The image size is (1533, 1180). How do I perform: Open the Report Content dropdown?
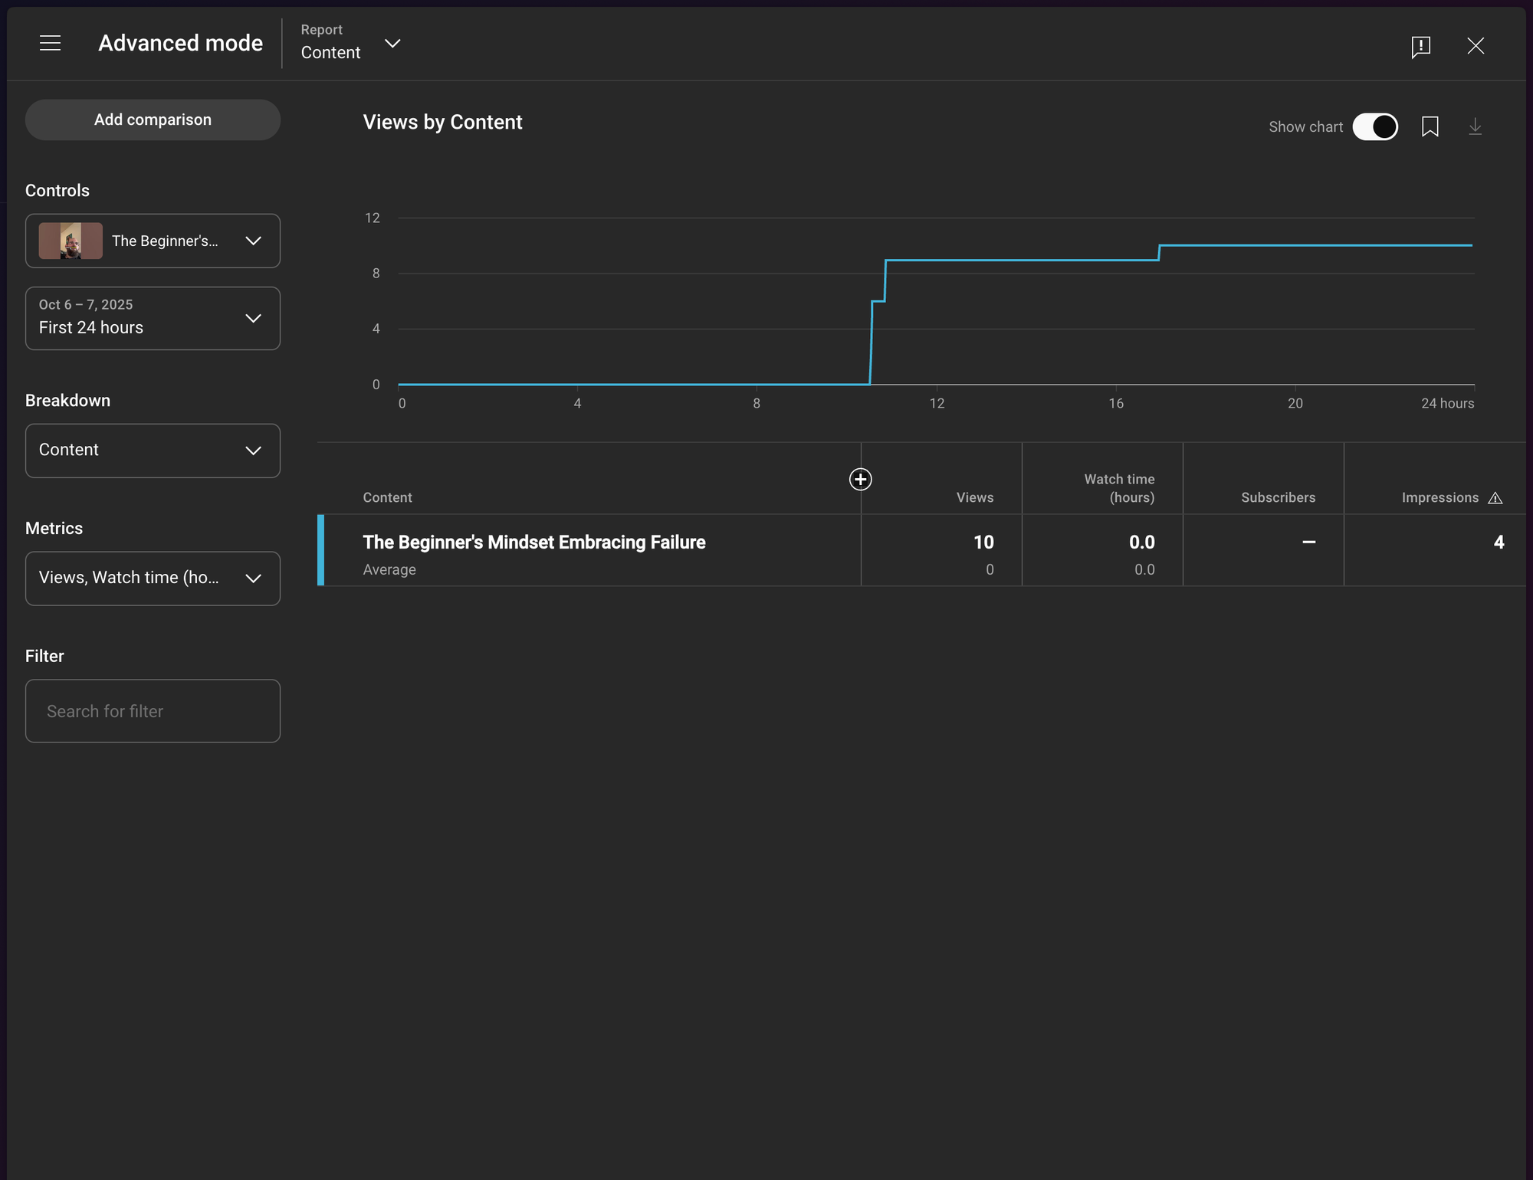pyautogui.click(x=350, y=44)
